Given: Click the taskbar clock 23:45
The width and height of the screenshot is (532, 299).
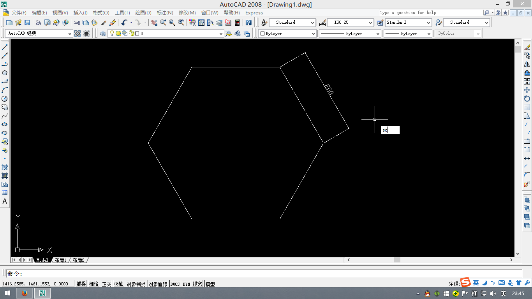Looking at the screenshot, I should [518, 293].
